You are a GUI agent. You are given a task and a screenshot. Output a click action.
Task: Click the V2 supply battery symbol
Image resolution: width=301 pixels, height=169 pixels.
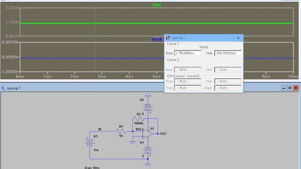point(148,108)
